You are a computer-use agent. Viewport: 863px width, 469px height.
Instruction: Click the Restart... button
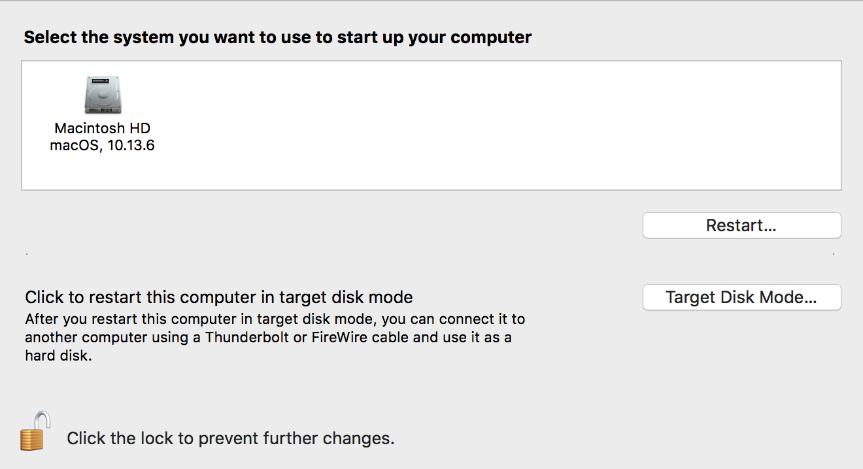click(741, 226)
